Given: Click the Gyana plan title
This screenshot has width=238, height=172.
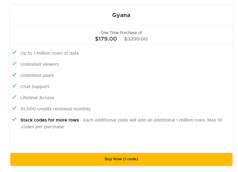Looking at the screenshot, I should pos(121,15).
